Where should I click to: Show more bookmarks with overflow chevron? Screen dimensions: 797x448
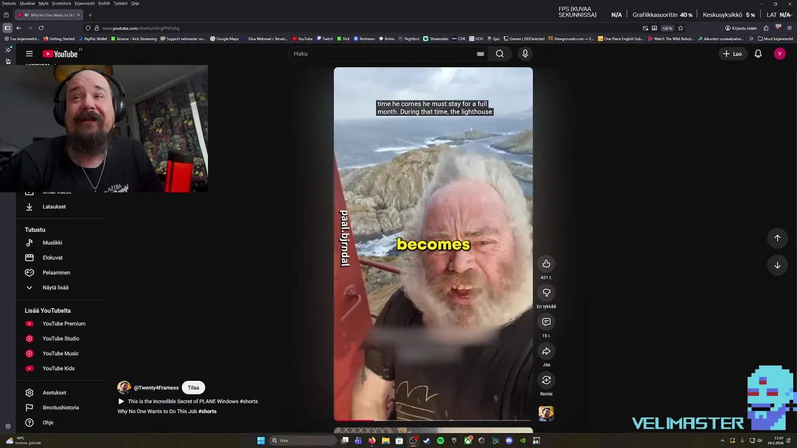pos(751,39)
